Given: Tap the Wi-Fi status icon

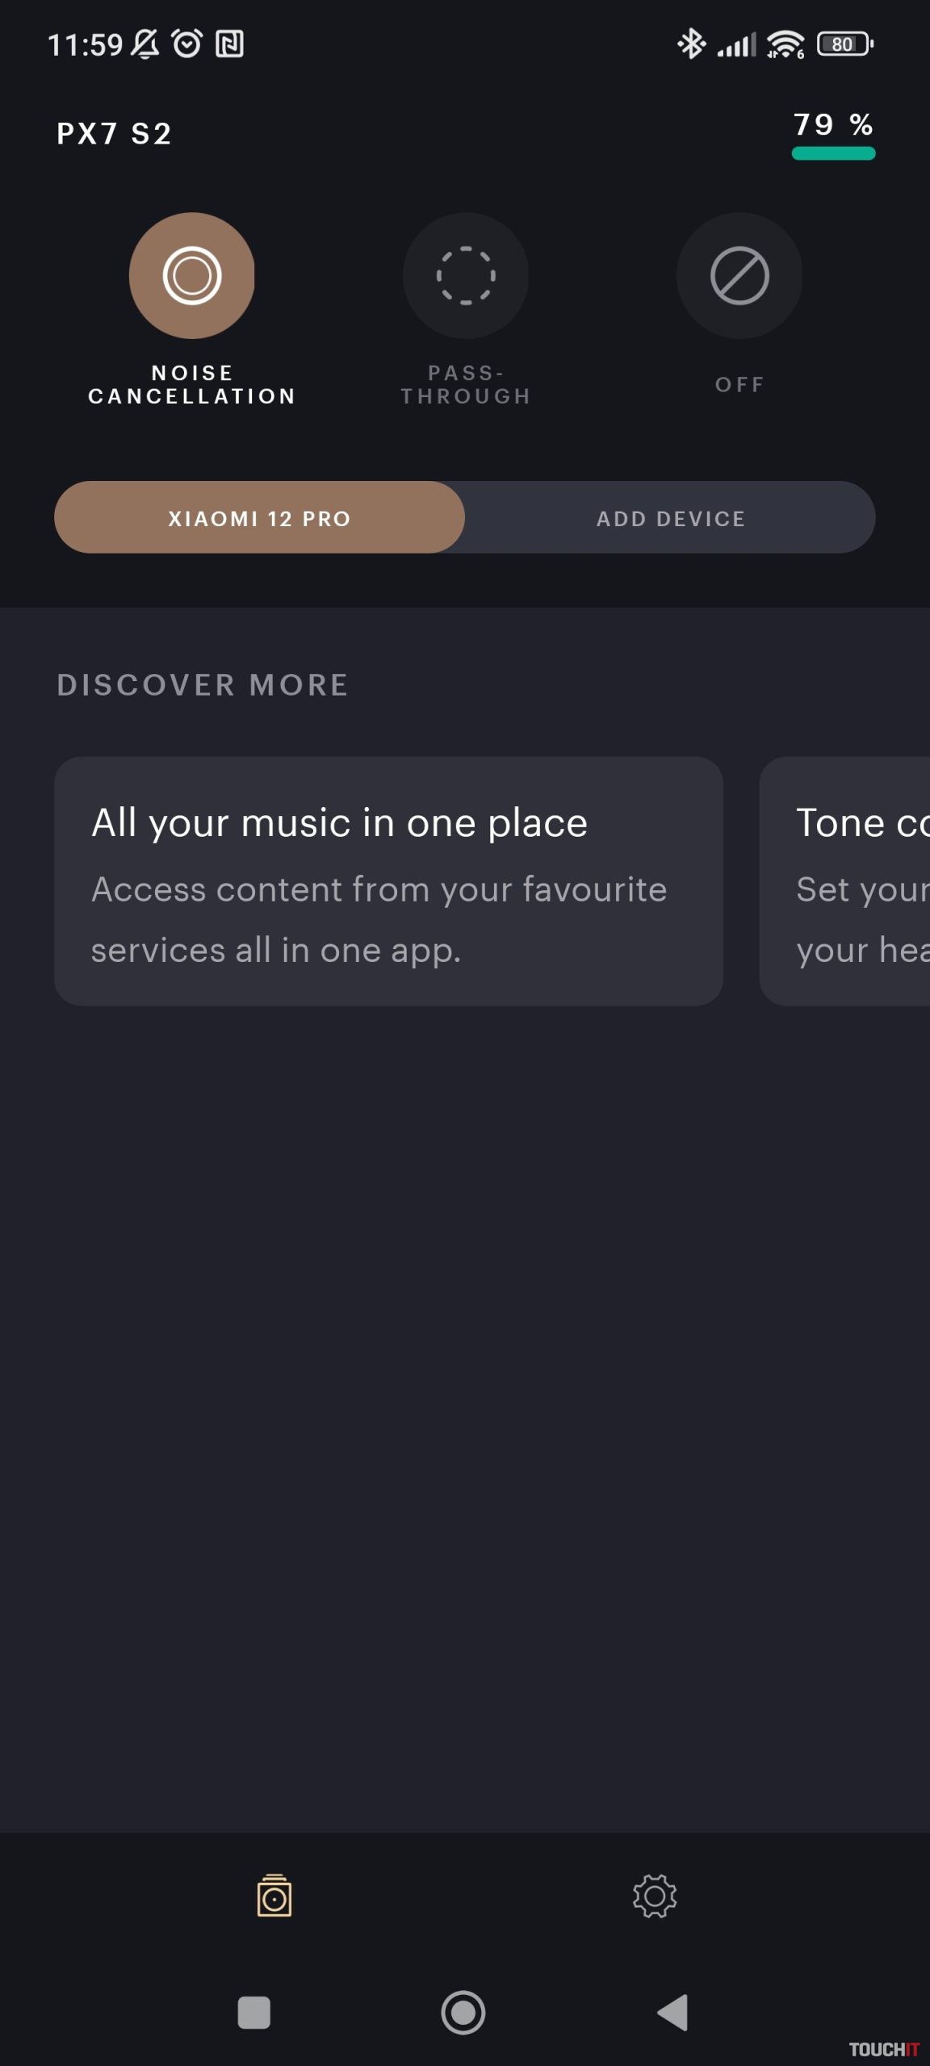Looking at the screenshot, I should (785, 44).
